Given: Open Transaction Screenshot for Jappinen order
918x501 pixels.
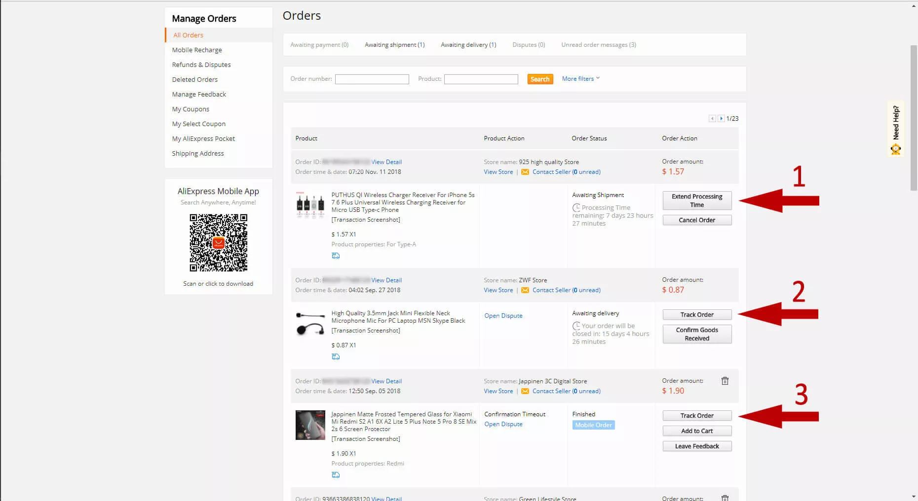Looking at the screenshot, I should tap(366, 439).
